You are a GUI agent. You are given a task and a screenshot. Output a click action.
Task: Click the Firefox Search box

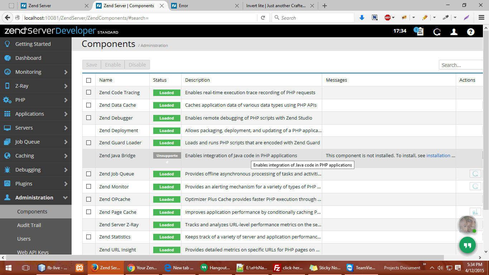point(313,18)
